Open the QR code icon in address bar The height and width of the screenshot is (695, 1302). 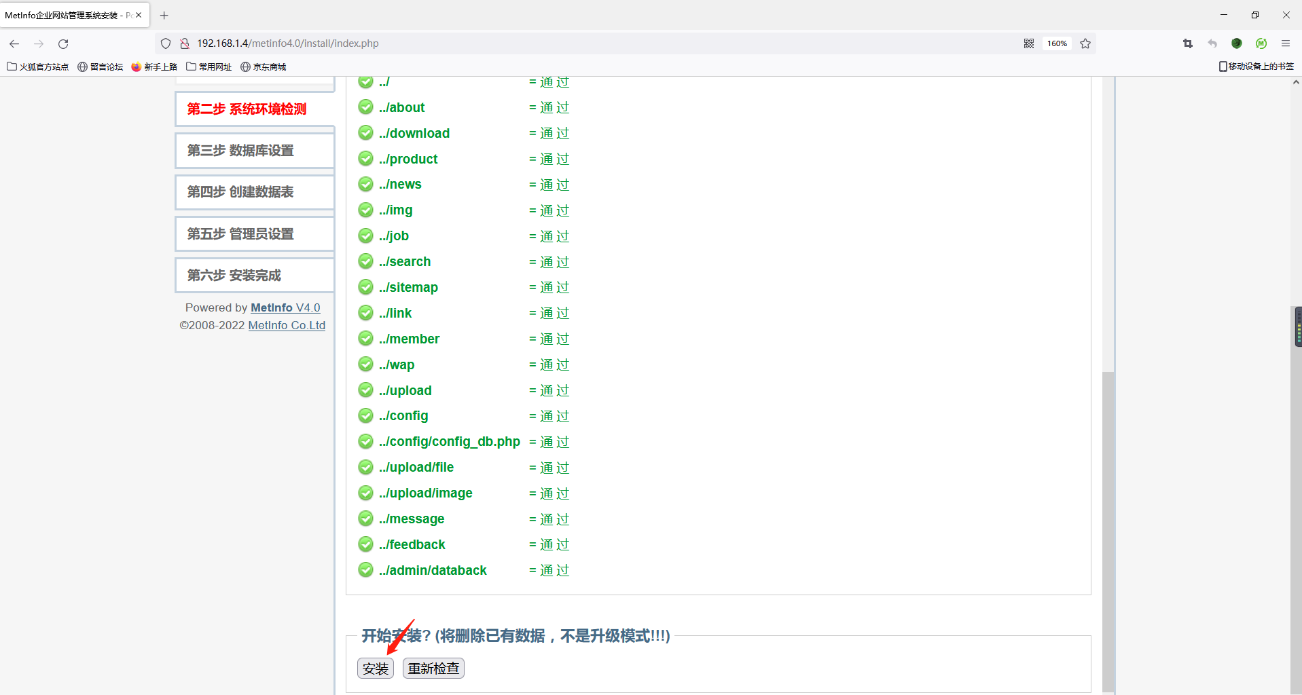coord(1029,43)
